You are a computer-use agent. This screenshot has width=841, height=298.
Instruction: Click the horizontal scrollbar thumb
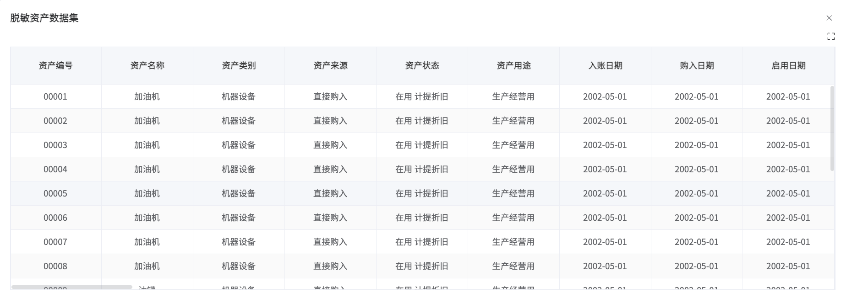point(72,287)
